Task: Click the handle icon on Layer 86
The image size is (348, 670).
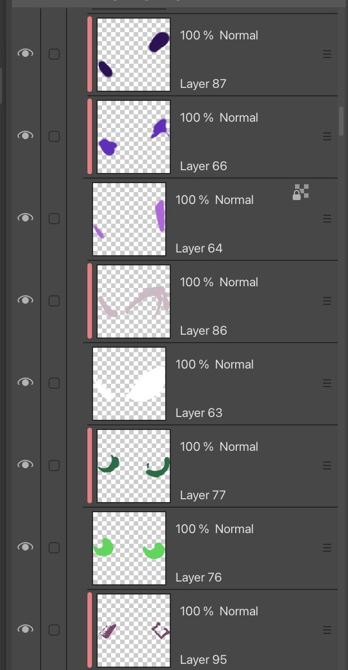Action: coord(327,301)
